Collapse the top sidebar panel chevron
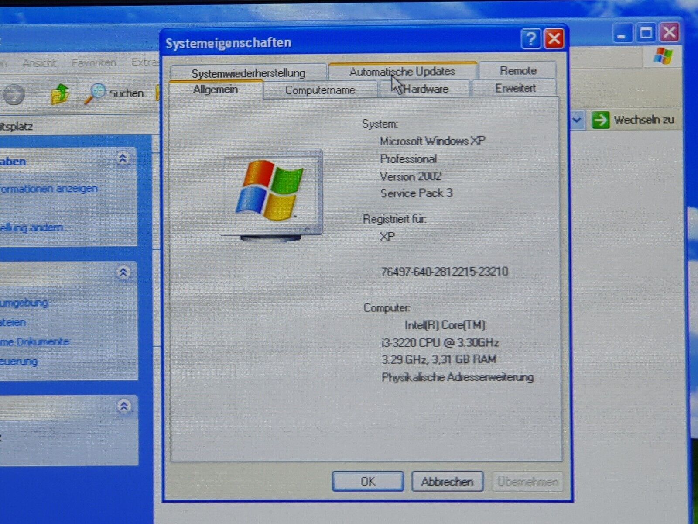This screenshot has width=698, height=524. pos(123,158)
